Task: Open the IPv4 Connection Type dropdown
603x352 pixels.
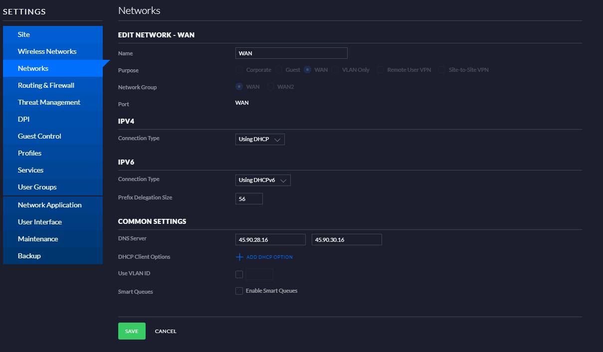Action: point(260,139)
